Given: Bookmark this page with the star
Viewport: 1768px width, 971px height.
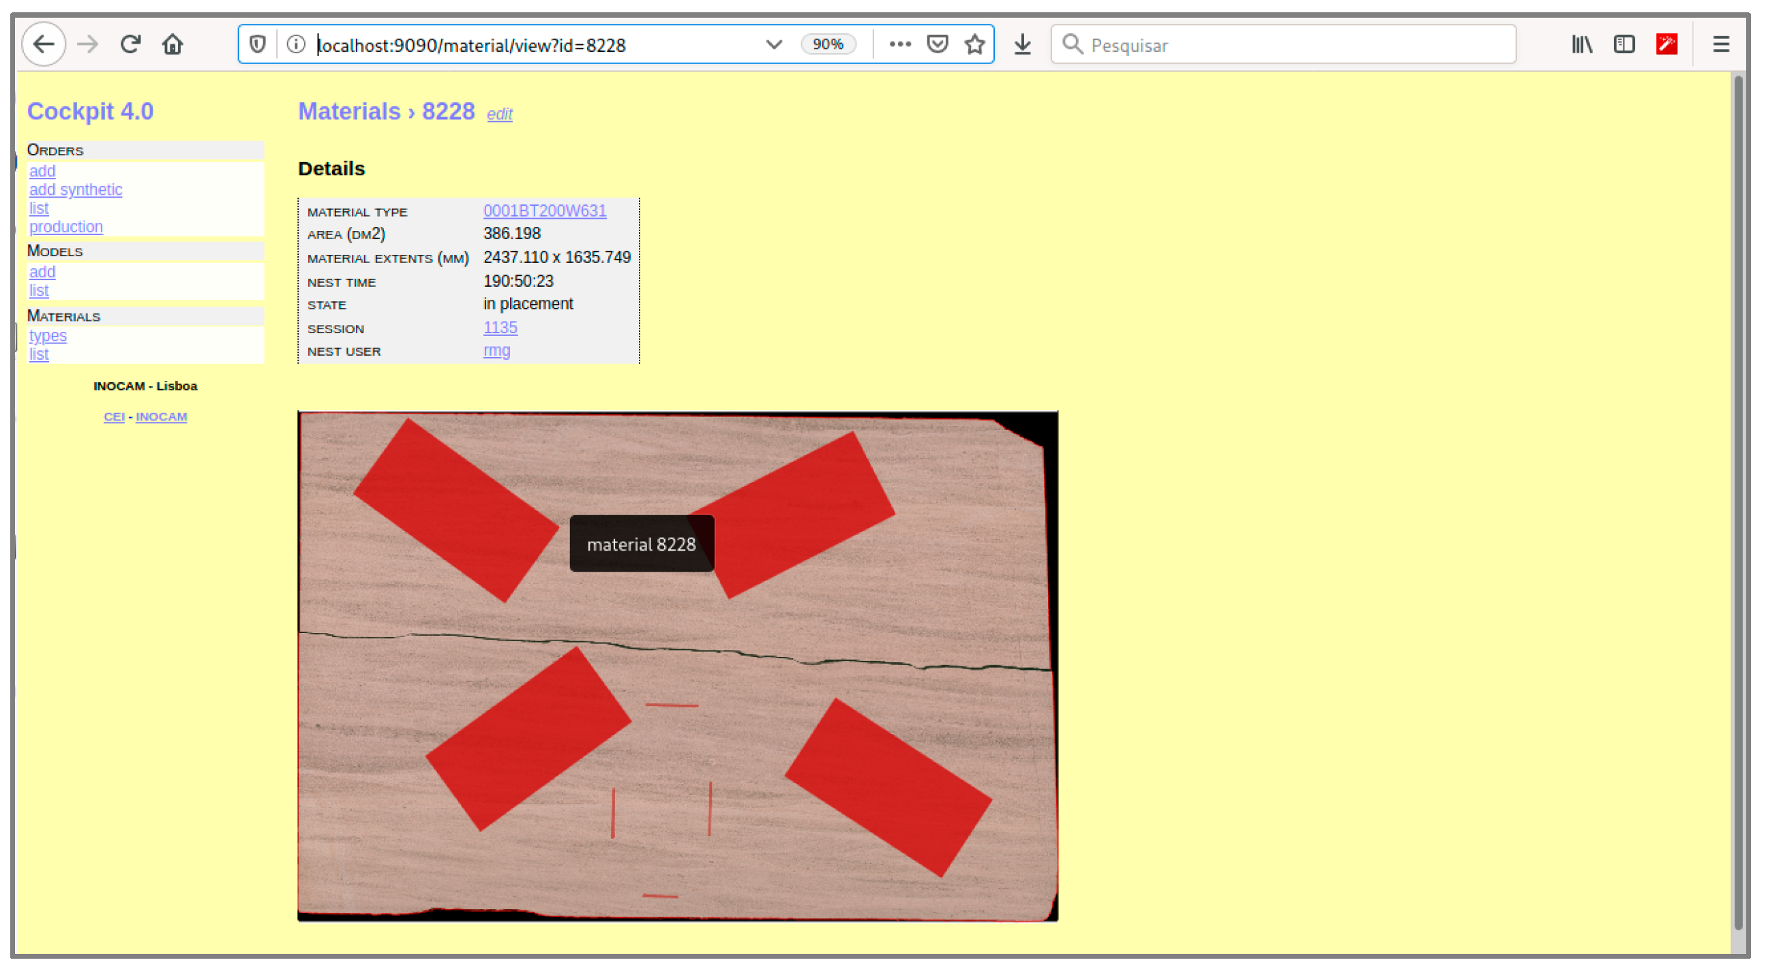Looking at the screenshot, I should 974,44.
